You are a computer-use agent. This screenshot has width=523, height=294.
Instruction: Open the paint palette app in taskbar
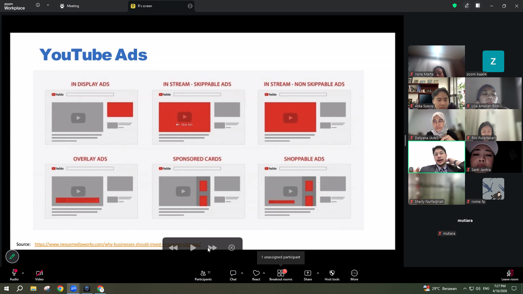[x=47, y=289]
